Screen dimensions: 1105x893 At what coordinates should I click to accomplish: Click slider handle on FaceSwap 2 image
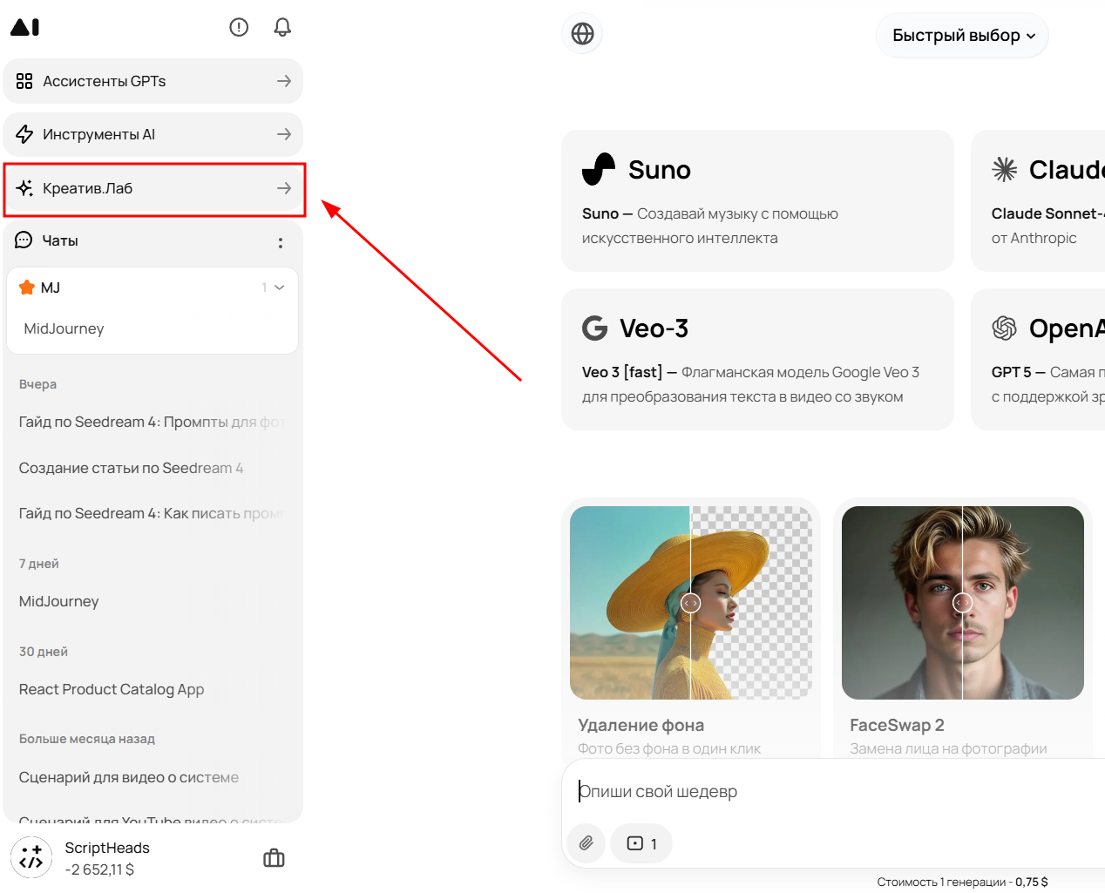click(x=962, y=603)
